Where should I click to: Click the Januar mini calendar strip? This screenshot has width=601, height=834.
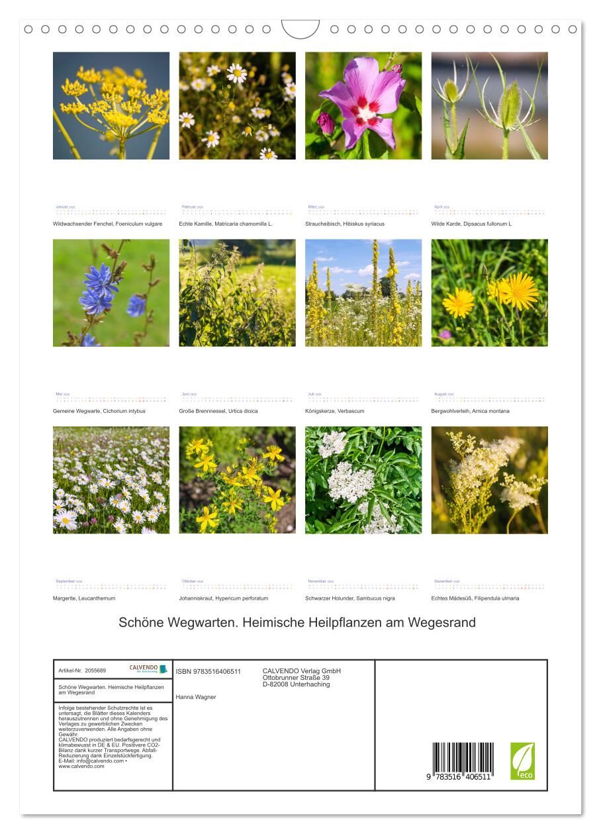click(x=111, y=211)
